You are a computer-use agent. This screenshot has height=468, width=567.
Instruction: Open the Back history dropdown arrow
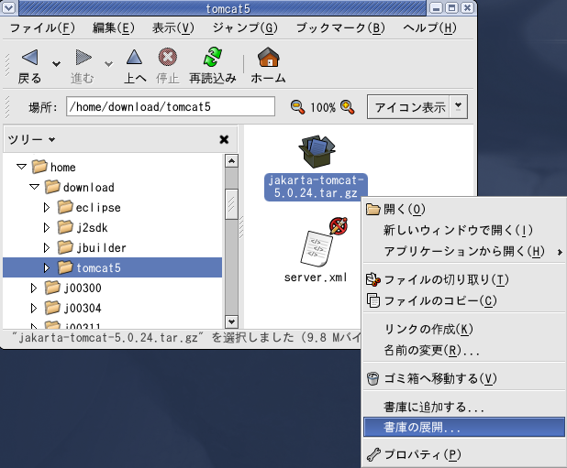pos(56,64)
